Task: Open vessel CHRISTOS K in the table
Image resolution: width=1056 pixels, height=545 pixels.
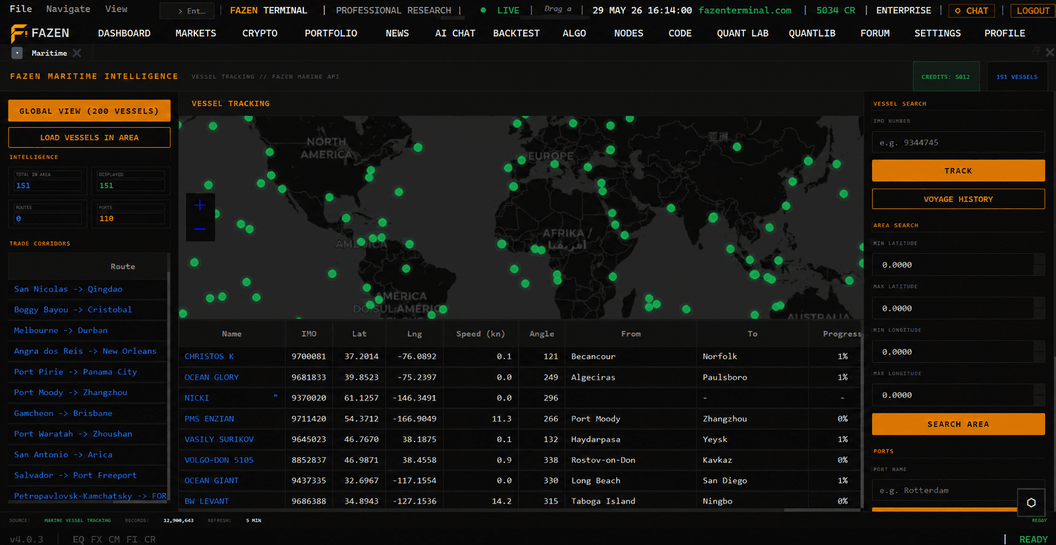Action: pos(209,356)
